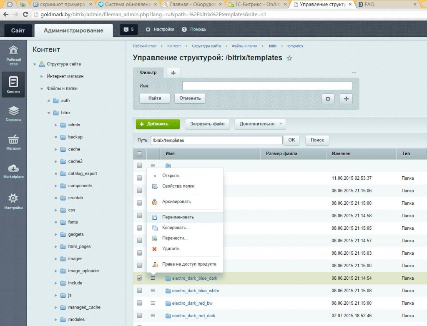The image size is (427, 326).
Task: Check the electro_dark_red_dark row checkbox
Action: coord(139,316)
